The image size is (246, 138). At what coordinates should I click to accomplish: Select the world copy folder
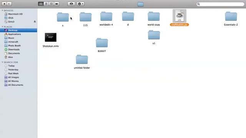point(154,16)
